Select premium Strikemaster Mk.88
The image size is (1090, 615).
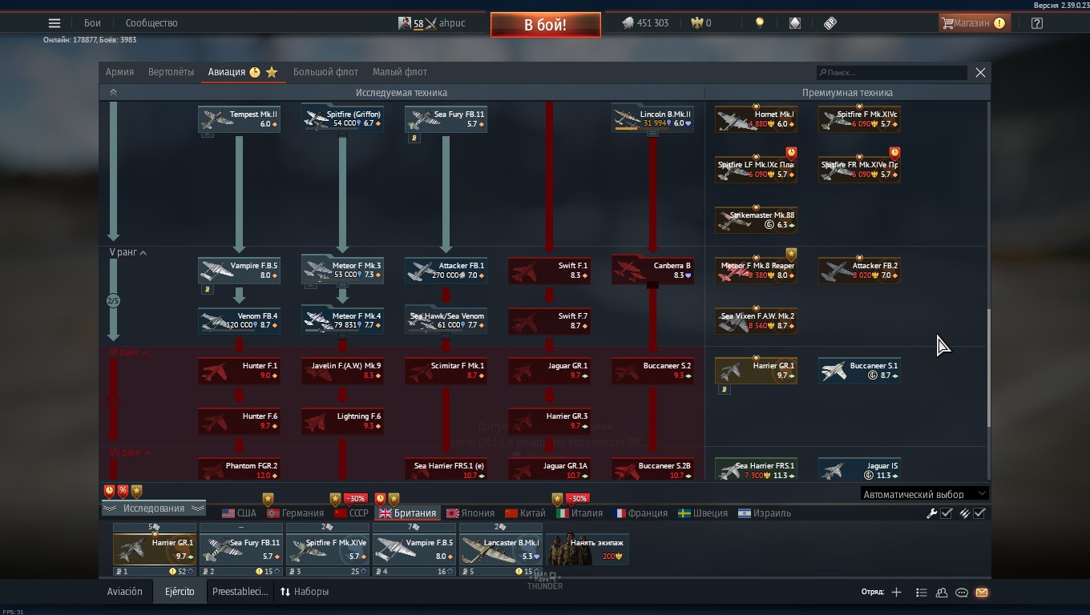[756, 220]
